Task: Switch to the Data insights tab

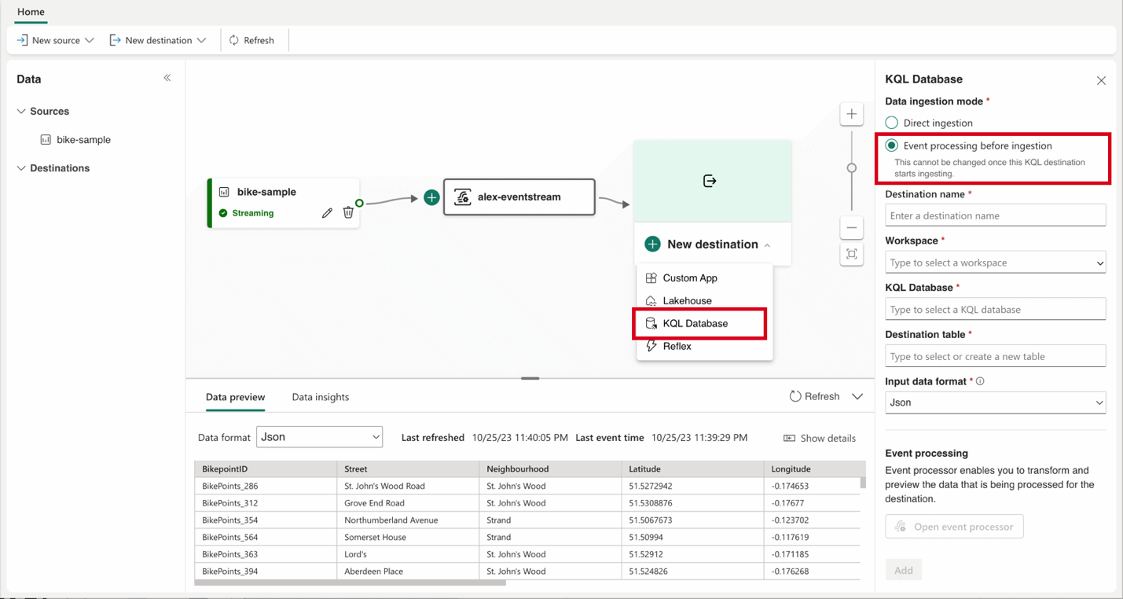Action: (x=321, y=397)
